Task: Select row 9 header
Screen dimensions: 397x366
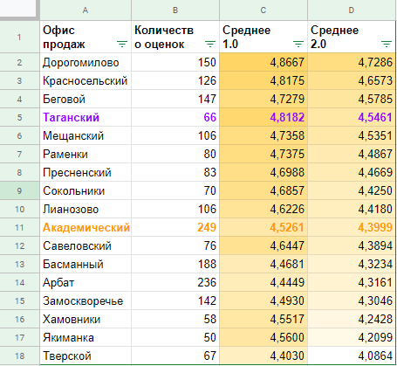Action: (19, 190)
